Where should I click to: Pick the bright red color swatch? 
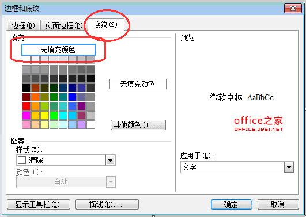click(26, 106)
